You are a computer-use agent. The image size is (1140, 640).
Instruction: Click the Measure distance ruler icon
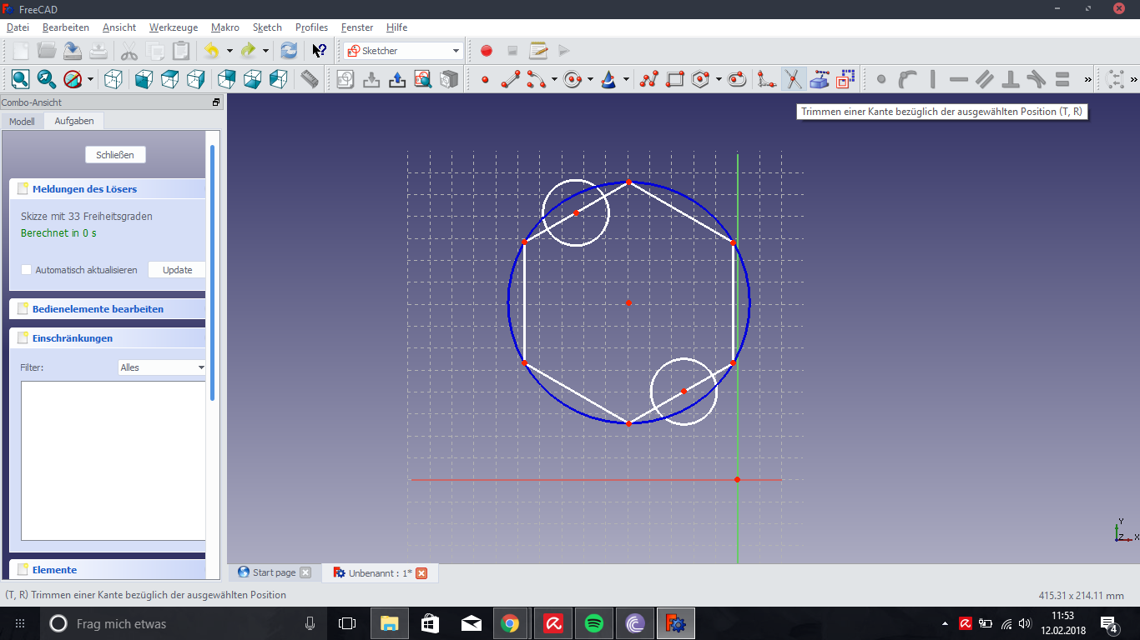pyautogui.click(x=310, y=79)
